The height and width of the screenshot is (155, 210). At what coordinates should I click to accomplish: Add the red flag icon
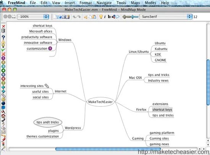3,111
